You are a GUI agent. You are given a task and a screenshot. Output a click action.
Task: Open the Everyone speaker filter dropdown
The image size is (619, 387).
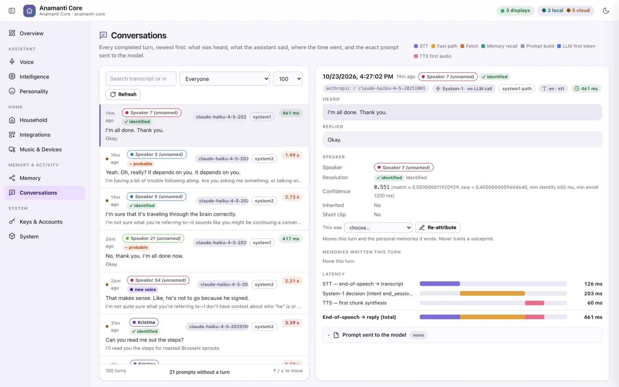coord(225,79)
